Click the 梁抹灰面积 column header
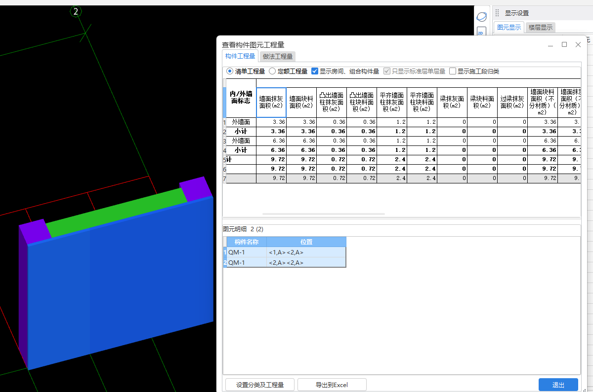The height and width of the screenshot is (392, 593). click(452, 102)
